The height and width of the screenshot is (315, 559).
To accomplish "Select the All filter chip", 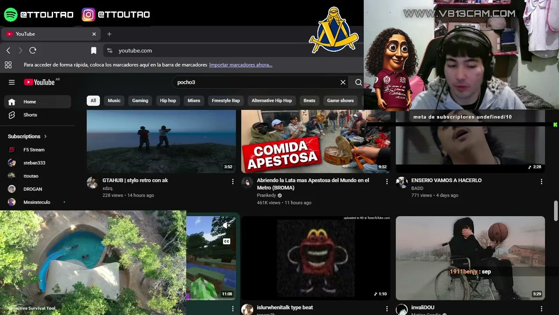I will (x=93, y=101).
